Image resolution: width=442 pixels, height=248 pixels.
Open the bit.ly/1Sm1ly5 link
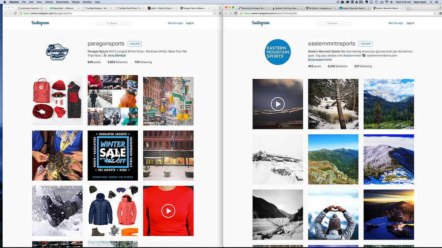[x=117, y=56]
